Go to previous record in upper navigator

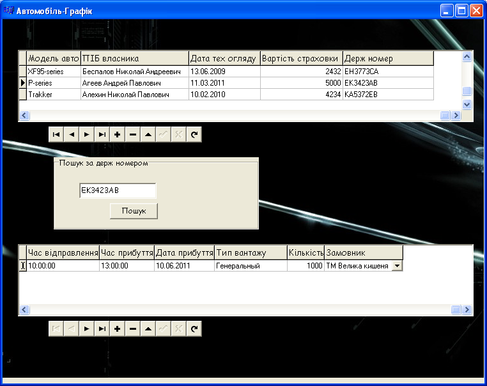[72, 134]
